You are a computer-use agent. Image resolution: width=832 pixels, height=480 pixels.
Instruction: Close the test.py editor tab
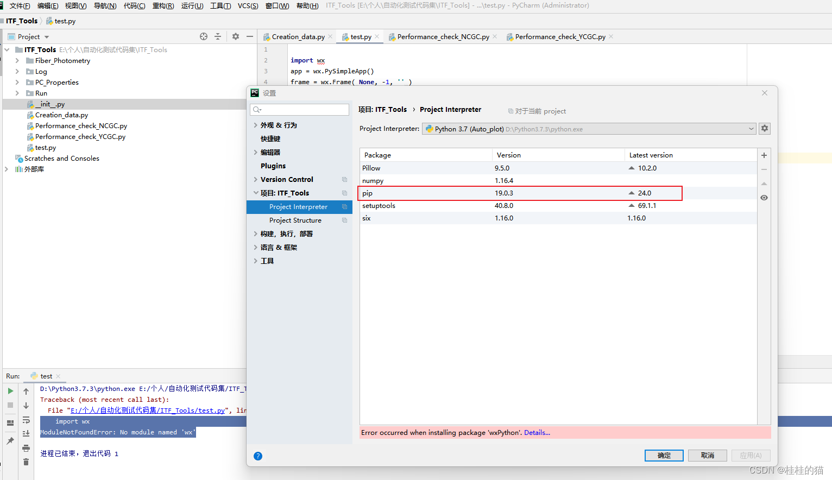377,36
